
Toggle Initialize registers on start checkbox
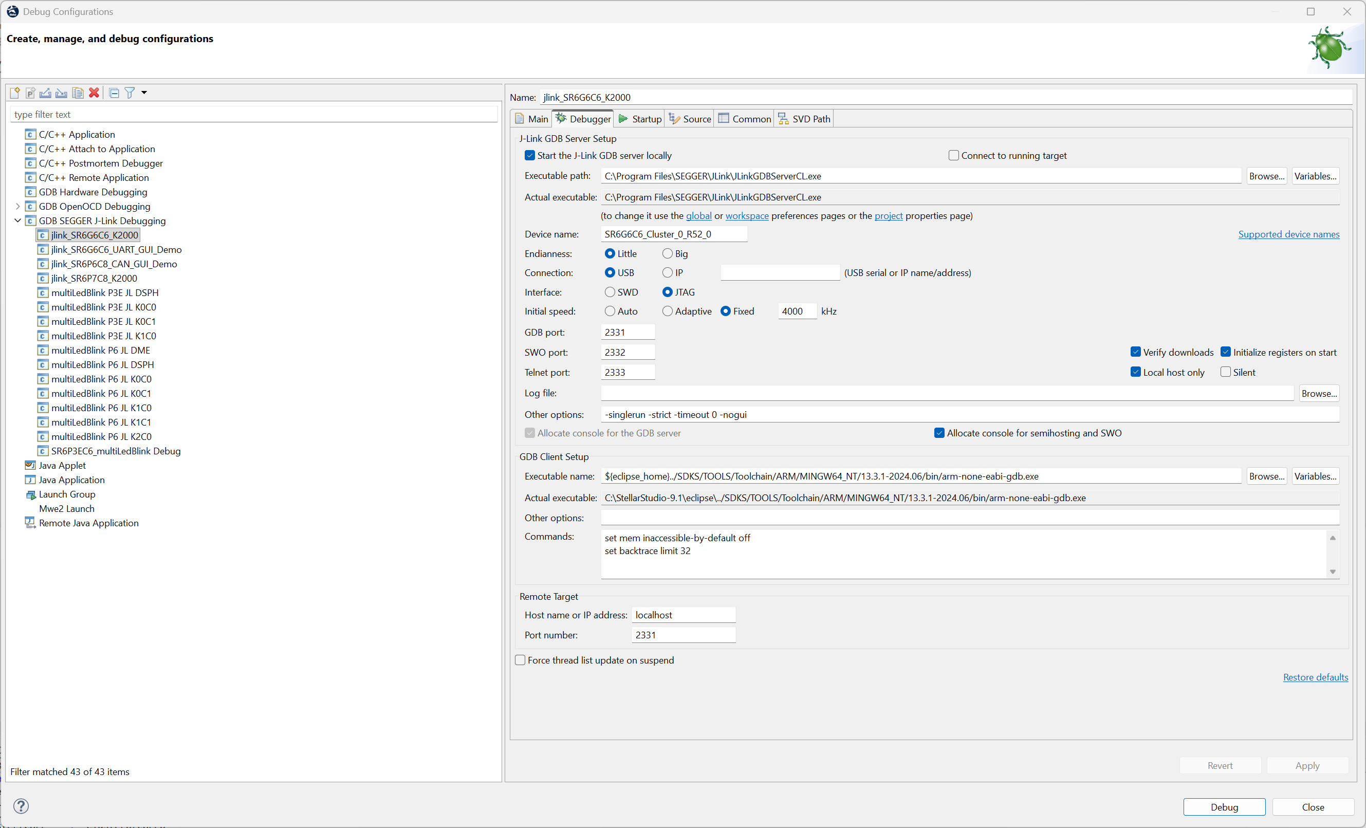pos(1226,352)
